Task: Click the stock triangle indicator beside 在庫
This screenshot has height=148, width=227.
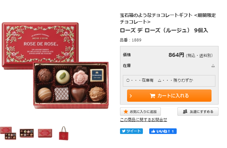Action: click(213, 66)
